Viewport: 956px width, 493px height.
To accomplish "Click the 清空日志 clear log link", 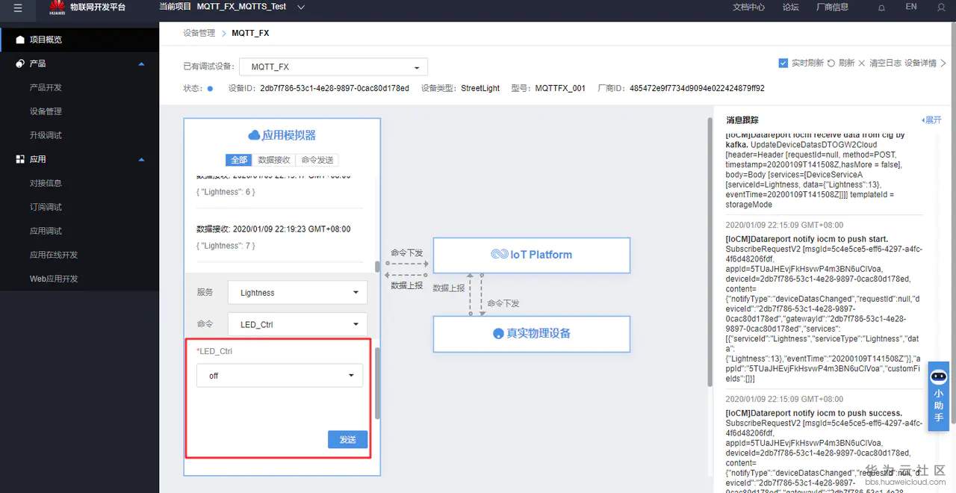I will click(x=885, y=63).
